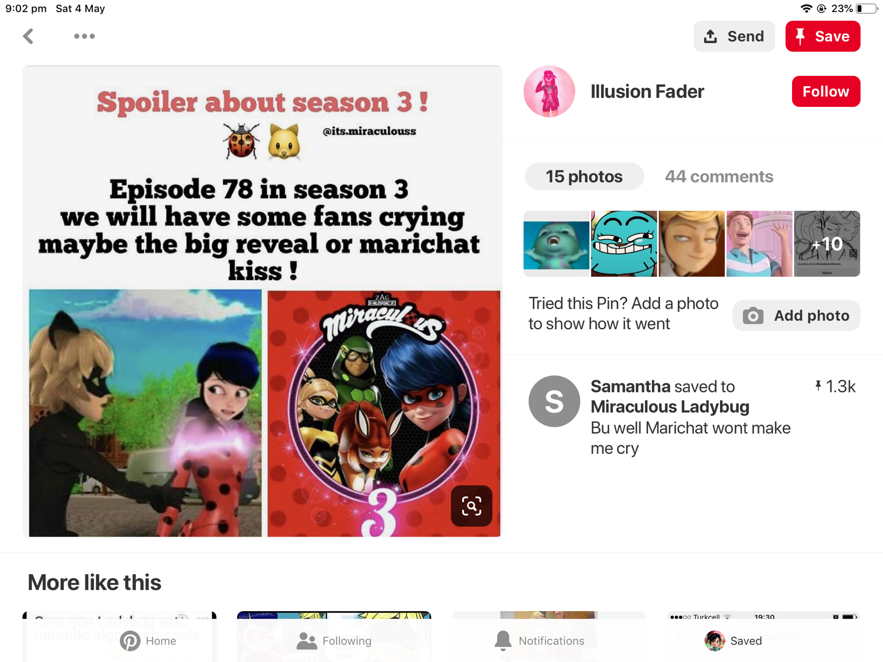
Task: Switch to the 44 comments tab
Action: tap(719, 177)
